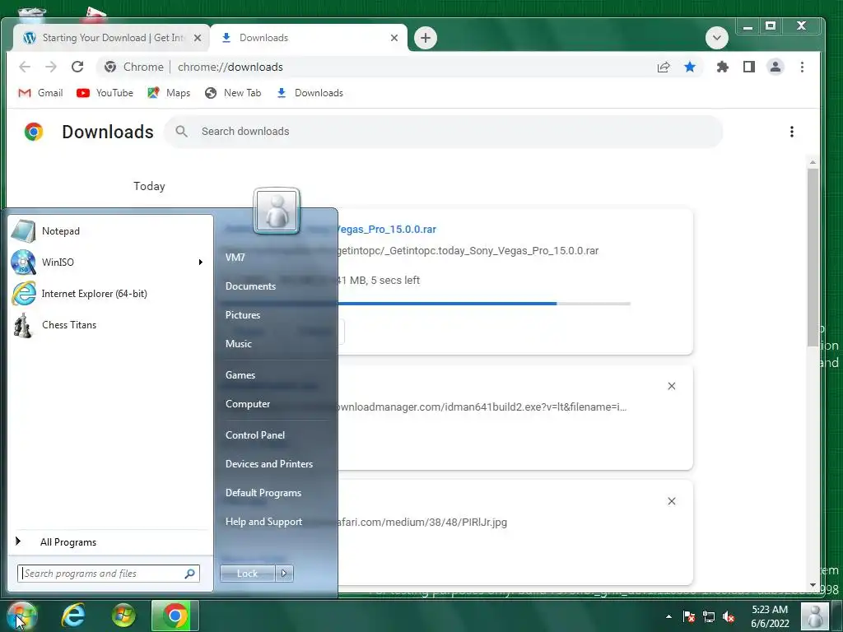The height and width of the screenshot is (632, 843).
Task: Reload the Downloads page
Action: [77, 67]
